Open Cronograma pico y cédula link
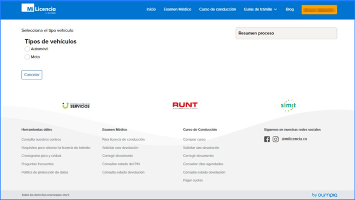355x200 pixels. [x=41, y=156]
